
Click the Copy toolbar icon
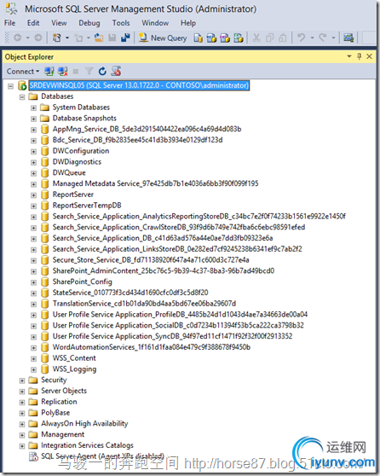point(269,38)
